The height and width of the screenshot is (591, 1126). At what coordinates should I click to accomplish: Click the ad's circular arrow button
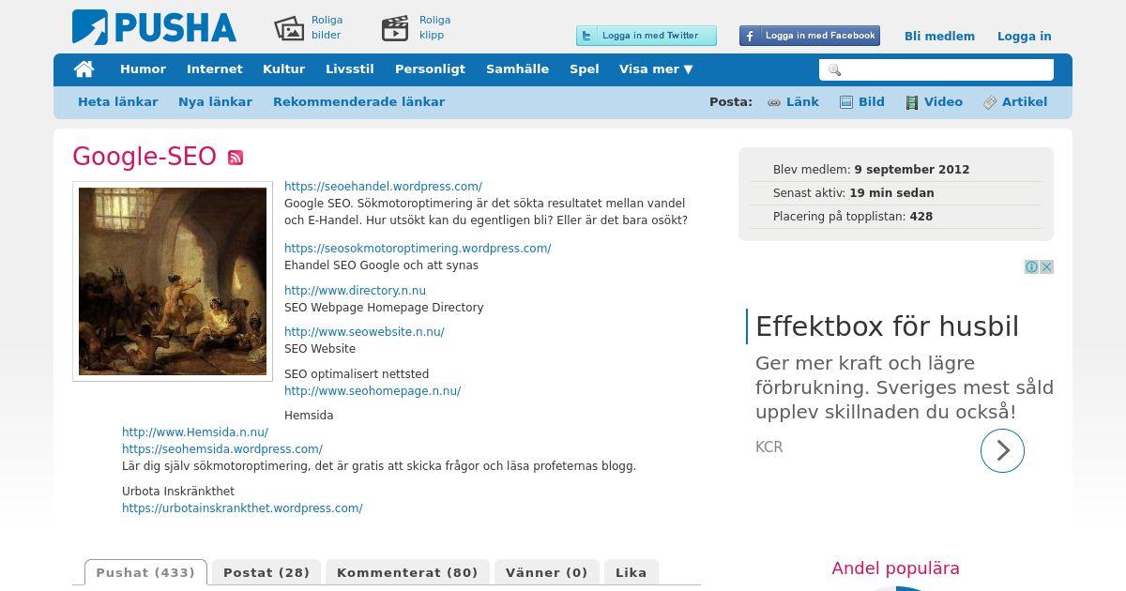point(1002,450)
